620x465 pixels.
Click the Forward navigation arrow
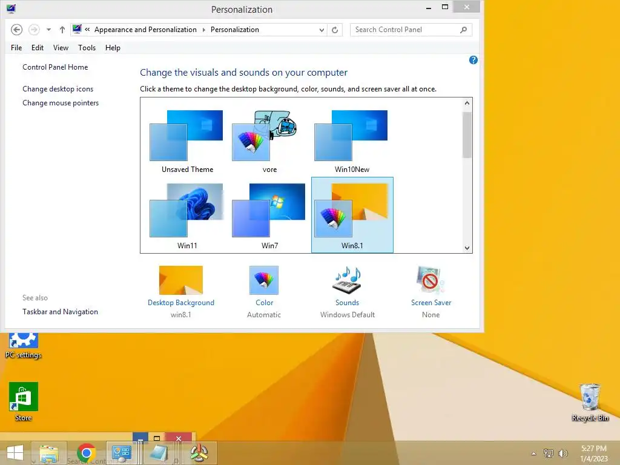34,30
